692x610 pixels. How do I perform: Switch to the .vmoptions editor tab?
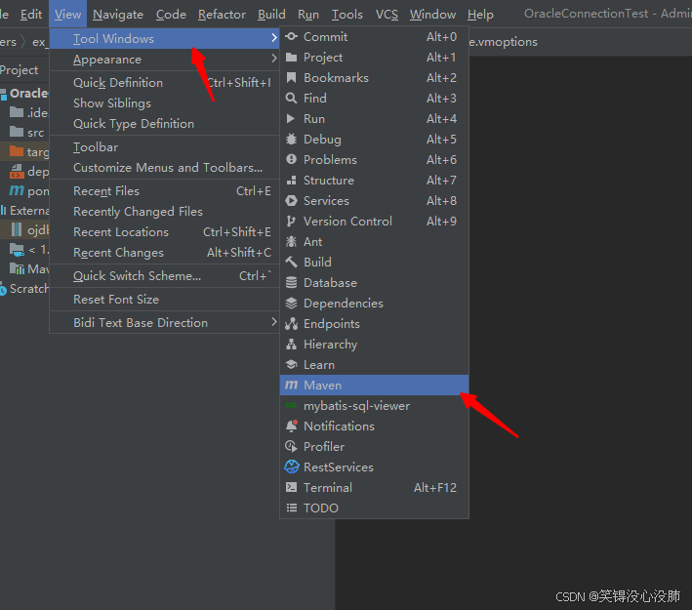(503, 42)
